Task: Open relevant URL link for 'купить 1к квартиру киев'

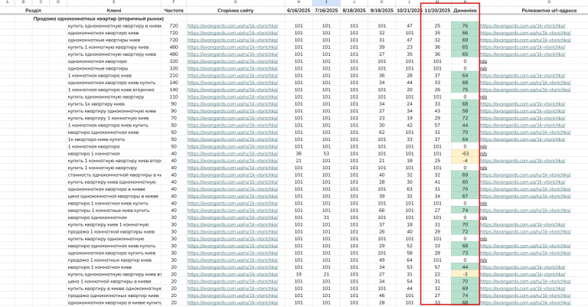Action: pos(523,104)
